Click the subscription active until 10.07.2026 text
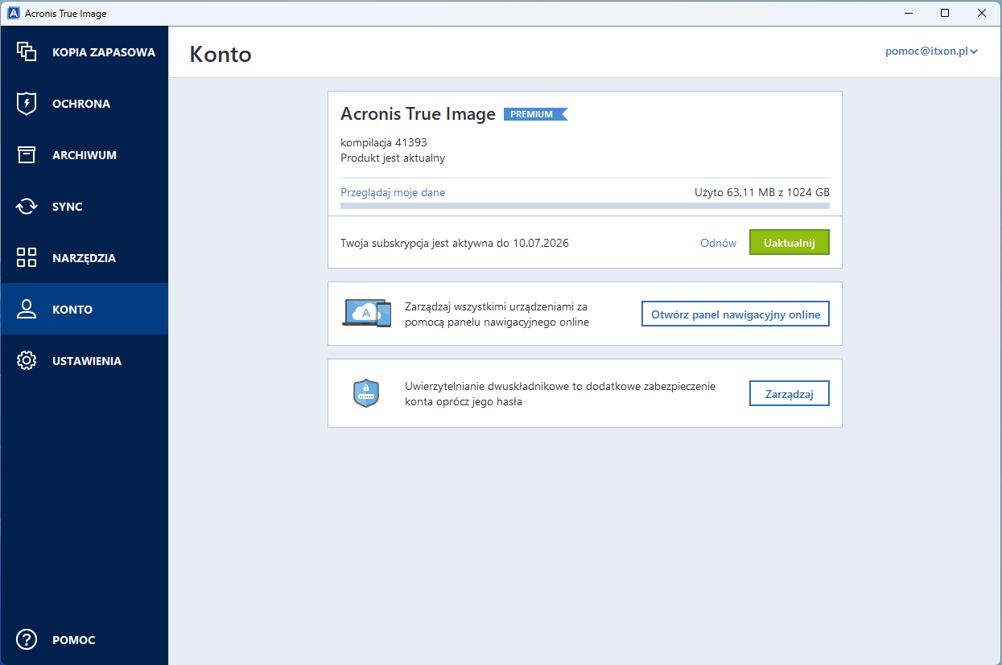 tap(455, 243)
